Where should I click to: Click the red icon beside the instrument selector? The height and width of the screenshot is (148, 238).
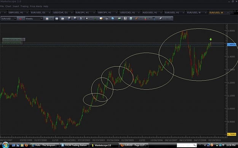(x=20, y=19)
